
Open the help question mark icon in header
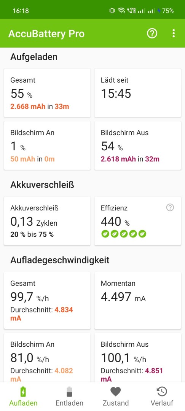[152, 33]
